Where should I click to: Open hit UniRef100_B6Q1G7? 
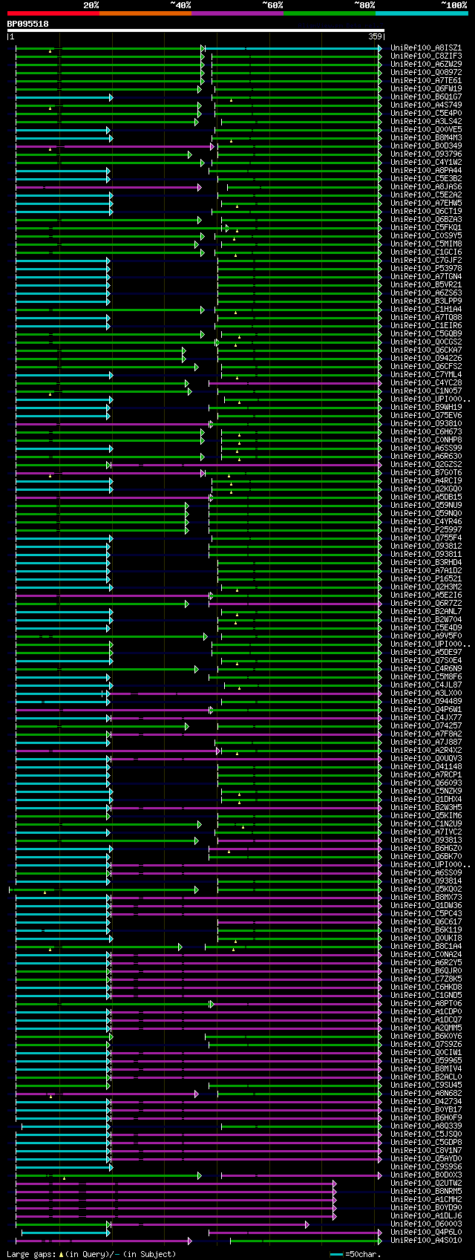coord(426,97)
